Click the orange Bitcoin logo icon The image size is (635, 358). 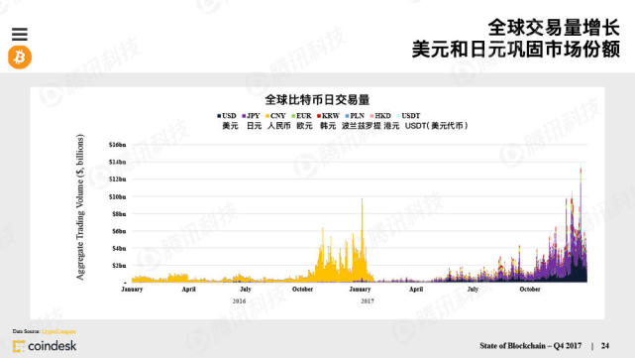coord(20,58)
